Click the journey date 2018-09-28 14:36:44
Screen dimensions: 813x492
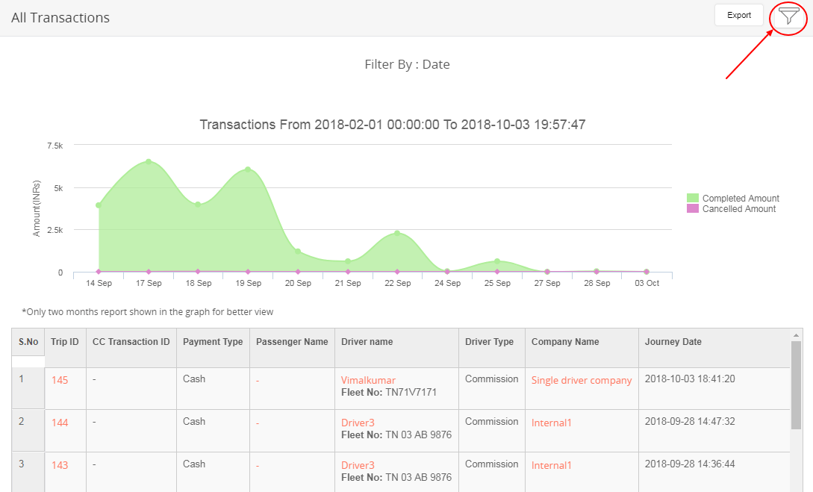click(690, 464)
